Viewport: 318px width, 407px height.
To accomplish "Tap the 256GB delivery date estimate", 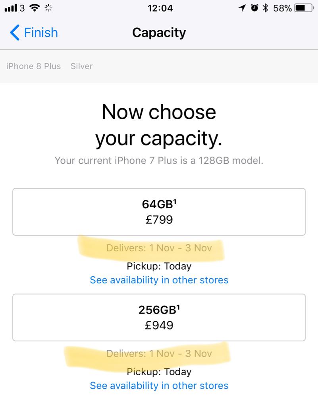I will pos(159,354).
